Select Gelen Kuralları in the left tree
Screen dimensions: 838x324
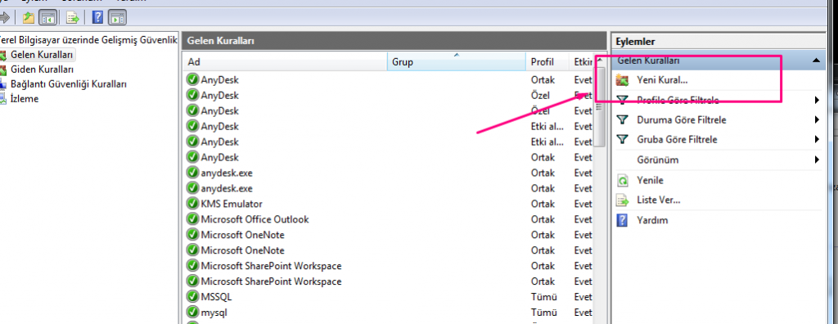[43, 55]
